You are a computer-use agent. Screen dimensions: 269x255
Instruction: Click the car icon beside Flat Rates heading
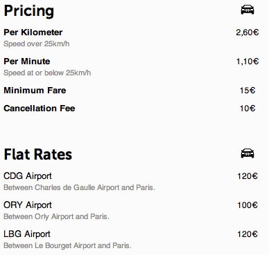tap(248, 153)
